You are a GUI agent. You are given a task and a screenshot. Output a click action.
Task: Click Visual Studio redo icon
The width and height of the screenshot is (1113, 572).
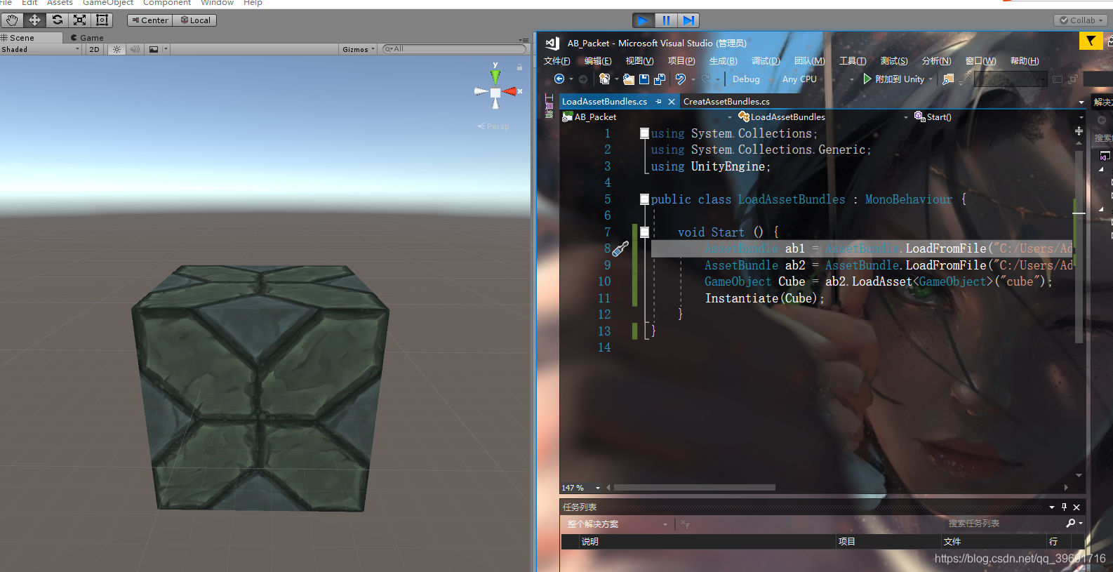706,79
